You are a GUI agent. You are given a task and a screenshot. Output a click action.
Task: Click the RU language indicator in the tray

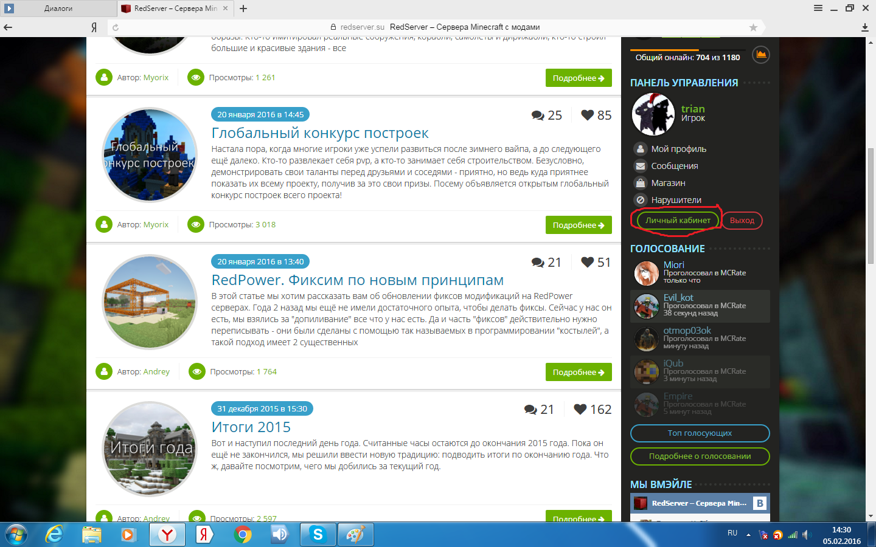(x=732, y=533)
